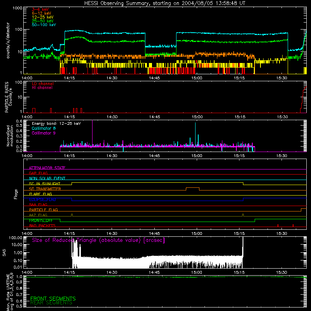Select the 6-12 keV legend label
The width and height of the screenshot is (311, 311).
(x=42, y=13)
